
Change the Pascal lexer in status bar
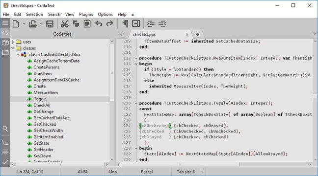pyautogui.click(x=147, y=172)
